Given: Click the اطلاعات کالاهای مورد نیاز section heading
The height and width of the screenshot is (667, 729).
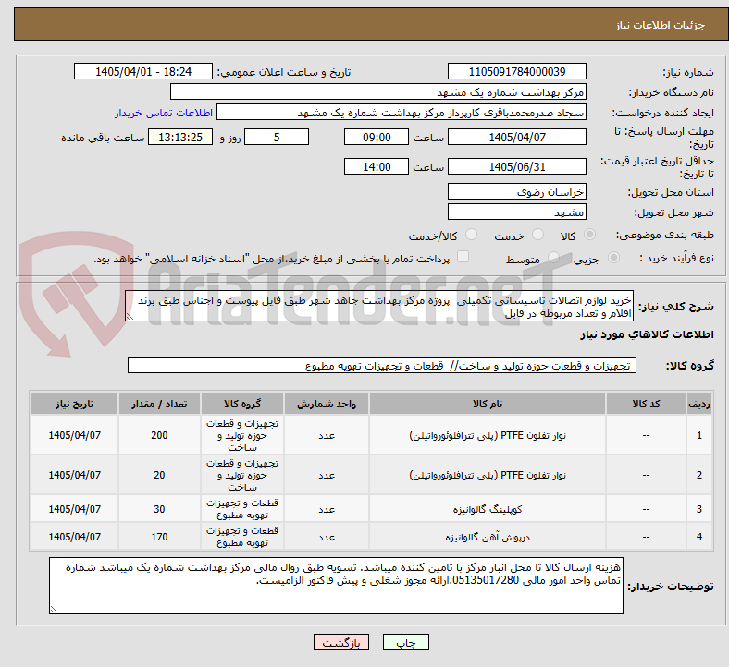Looking at the screenshot, I should 647,334.
